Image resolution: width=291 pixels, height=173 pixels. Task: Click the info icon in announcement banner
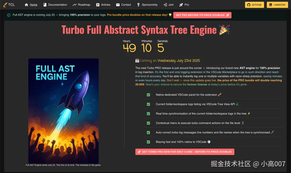(9, 15)
